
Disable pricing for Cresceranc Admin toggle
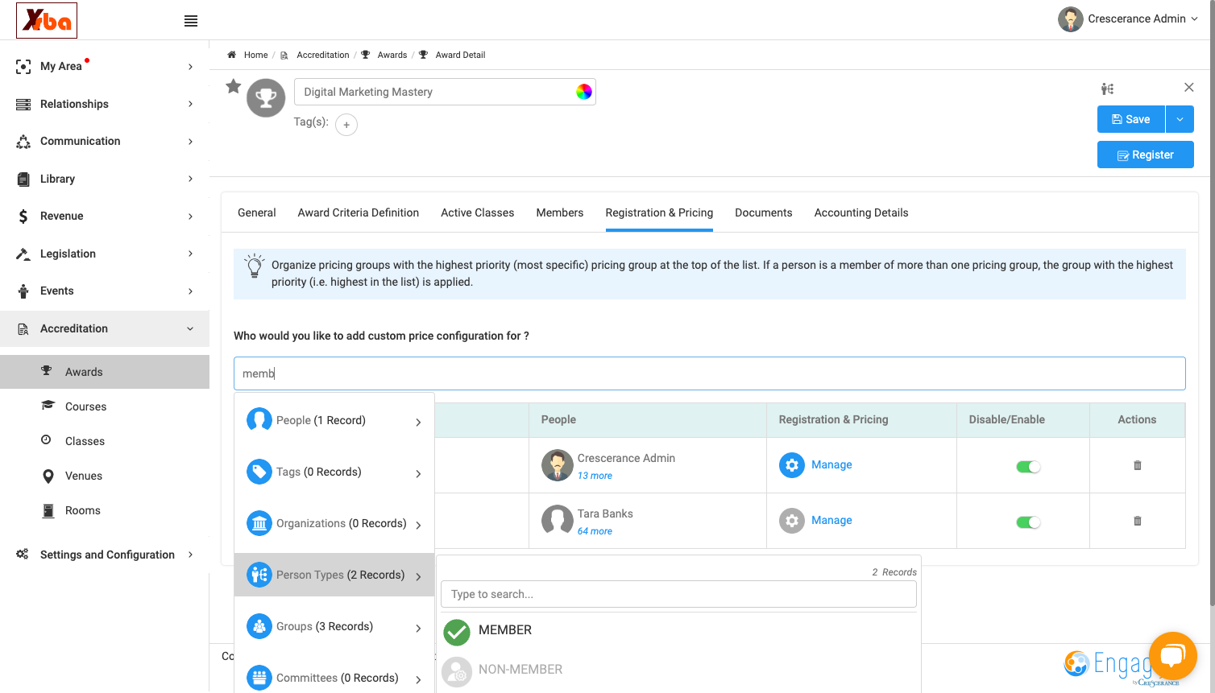point(1028,467)
